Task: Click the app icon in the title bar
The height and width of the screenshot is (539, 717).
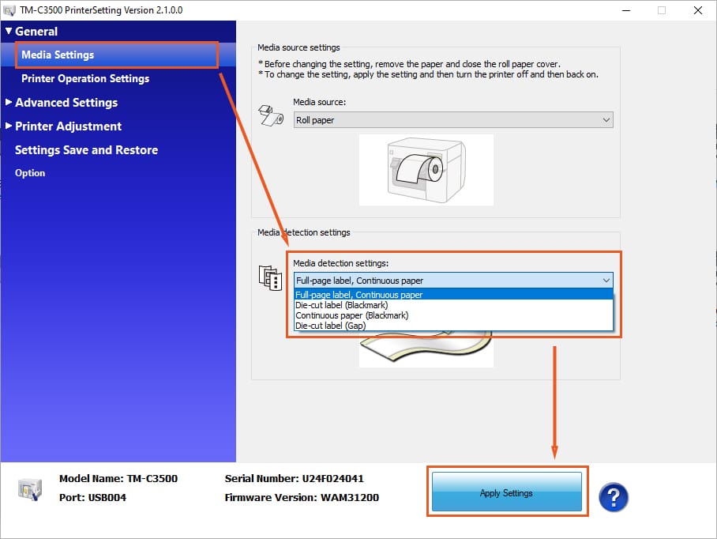Action: (x=9, y=10)
